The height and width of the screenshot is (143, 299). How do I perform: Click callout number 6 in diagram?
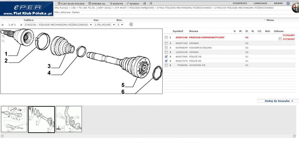123,92
